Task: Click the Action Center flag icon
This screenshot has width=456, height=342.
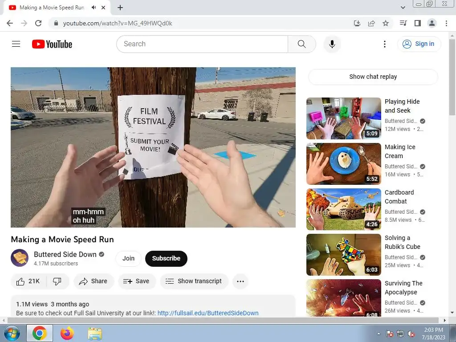Action: pyautogui.click(x=389, y=334)
